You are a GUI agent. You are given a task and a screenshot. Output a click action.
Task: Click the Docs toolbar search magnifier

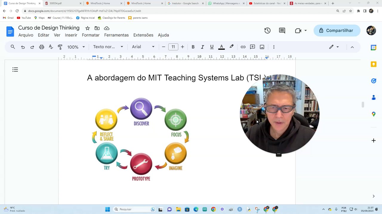click(13, 47)
